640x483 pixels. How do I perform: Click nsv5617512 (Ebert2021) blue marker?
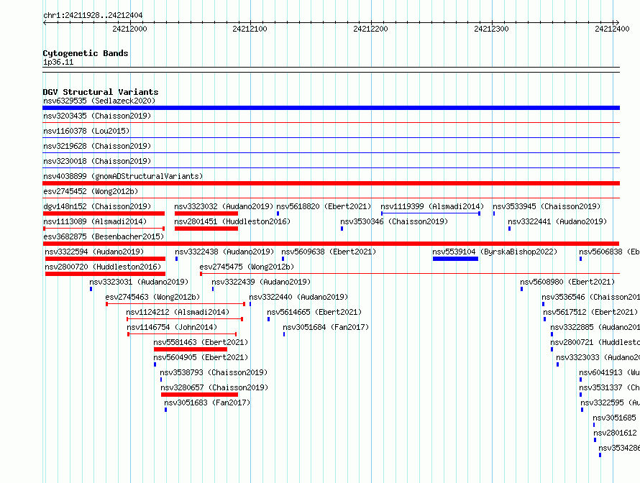pos(544,319)
